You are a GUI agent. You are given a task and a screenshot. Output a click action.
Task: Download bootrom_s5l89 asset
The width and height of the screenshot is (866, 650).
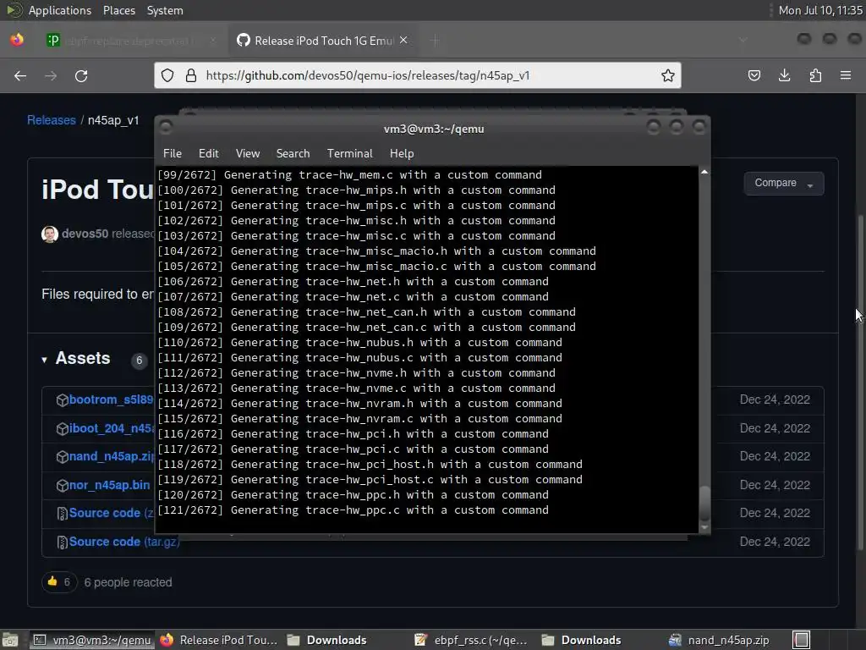[x=111, y=399]
